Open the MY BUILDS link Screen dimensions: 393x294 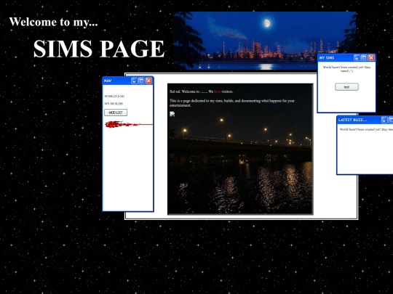[114, 104]
